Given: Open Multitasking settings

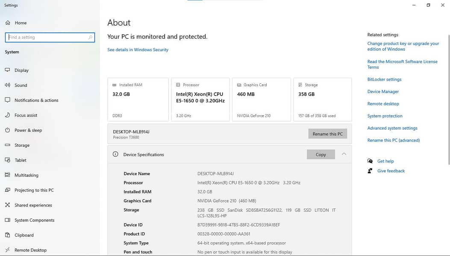Looking at the screenshot, I should 50,175.
